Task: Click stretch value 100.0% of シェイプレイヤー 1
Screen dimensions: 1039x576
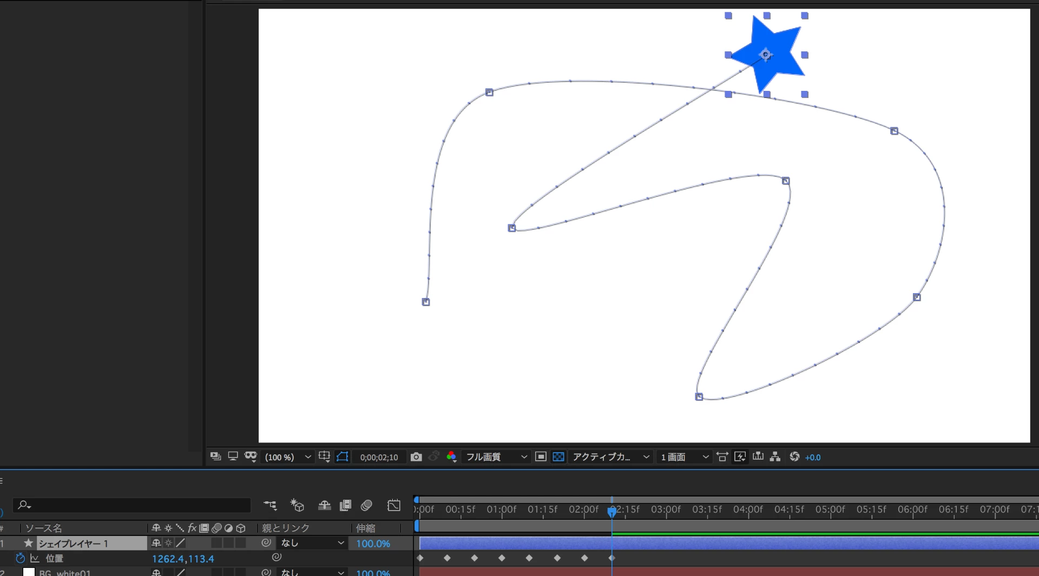Action: 373,544
